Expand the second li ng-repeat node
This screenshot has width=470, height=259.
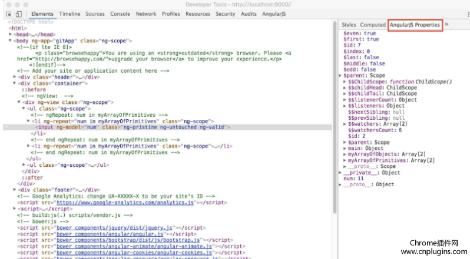(28, 146)
